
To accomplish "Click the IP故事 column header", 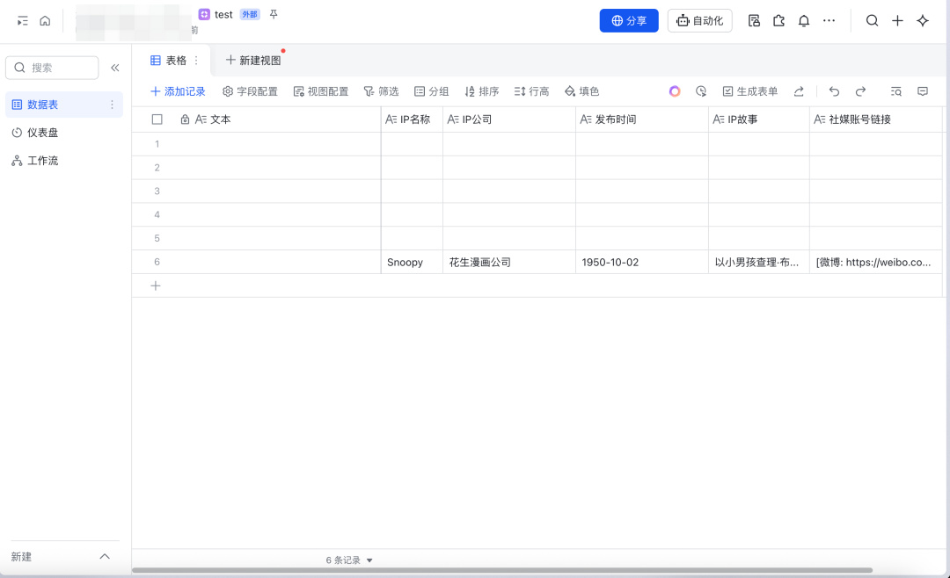I will 758,119.
